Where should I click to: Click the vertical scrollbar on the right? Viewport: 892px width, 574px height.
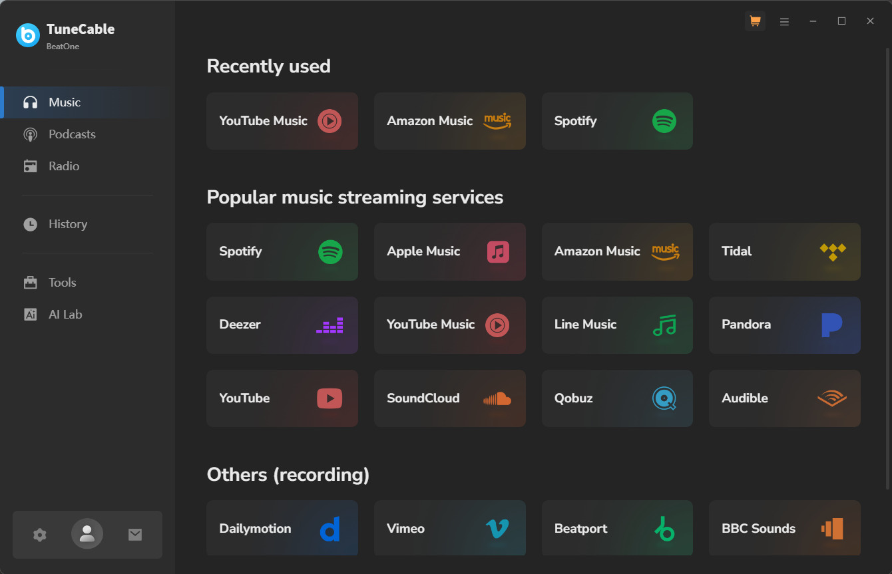point(888,266)
